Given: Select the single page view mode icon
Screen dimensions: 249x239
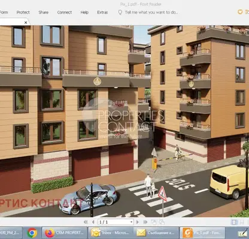Looking at the screenshot, I should tap(234, 222).
